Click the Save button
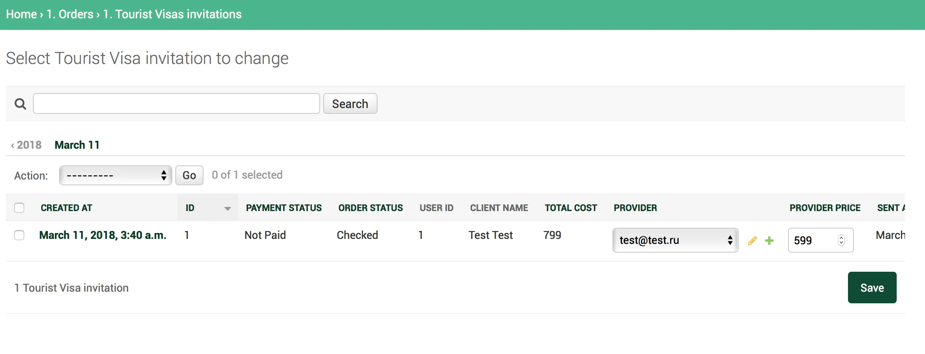 coord(872,288)
